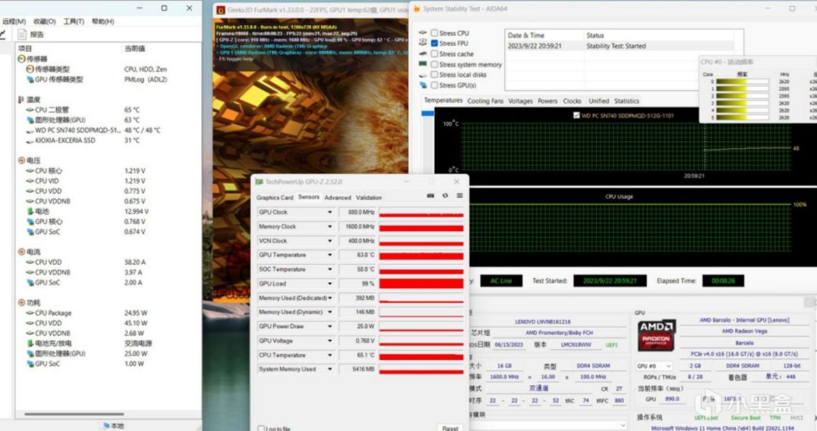
Task: Click the 电池充/放电 battery icon
Action: [x=30, y=343]
